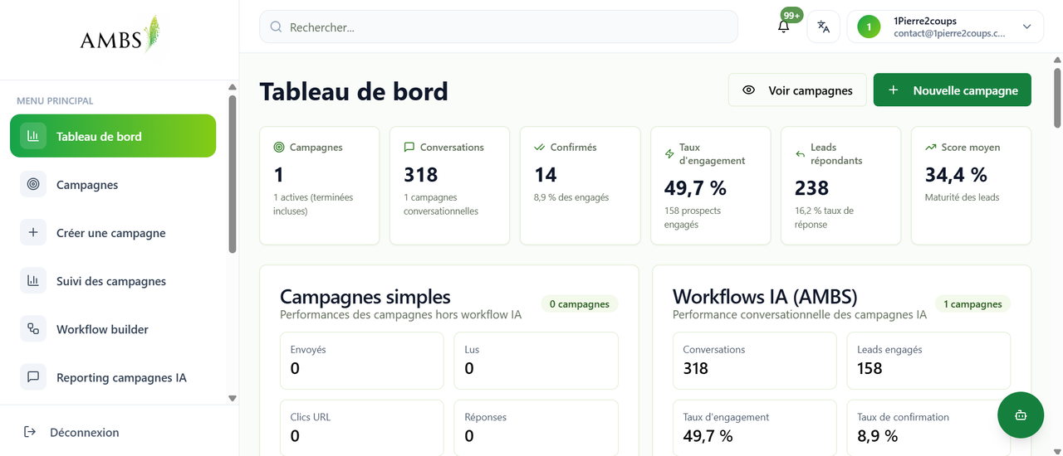Click the 0 campagnes badge

(x=580, y=303)
